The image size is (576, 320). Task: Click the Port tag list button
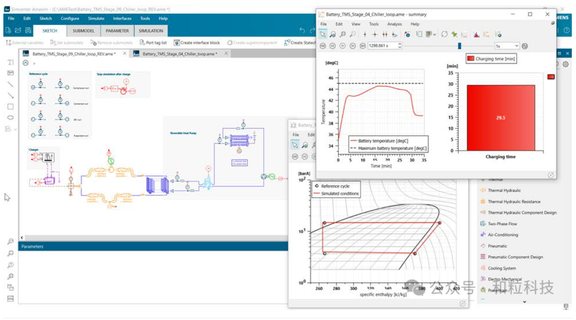point(153,42)
